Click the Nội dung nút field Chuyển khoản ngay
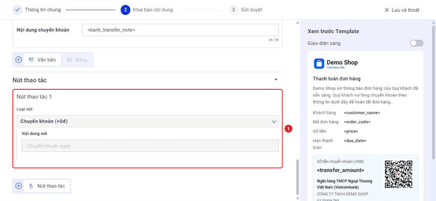 pos(150,146)
